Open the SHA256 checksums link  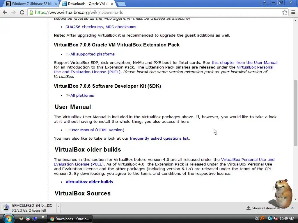coord(84,27)
